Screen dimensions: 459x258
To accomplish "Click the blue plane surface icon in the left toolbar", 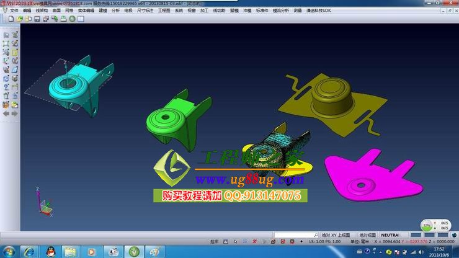I will click(15, 69).
